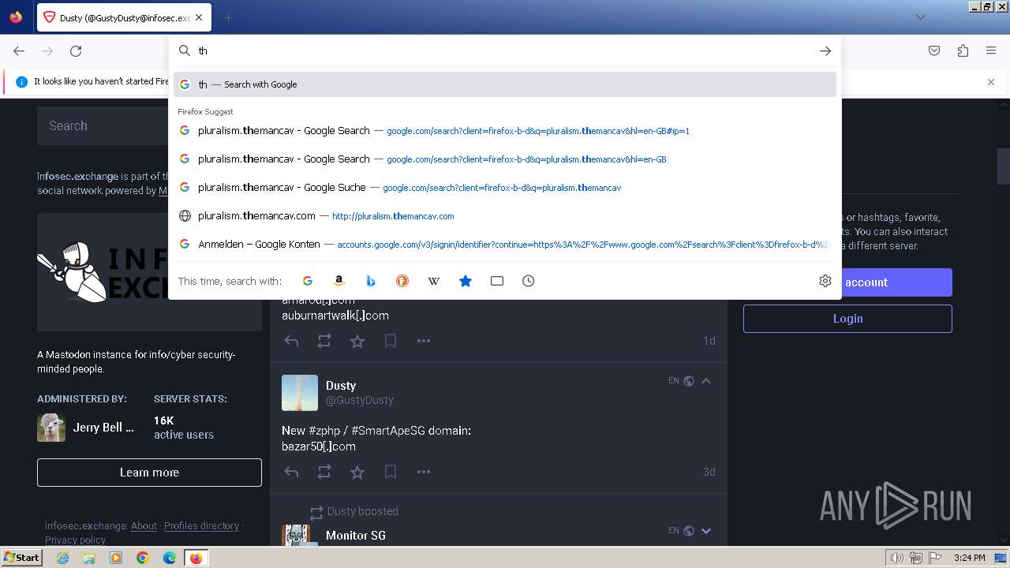
Task: Expand the Monitor SG post
Action: [706, 531]
